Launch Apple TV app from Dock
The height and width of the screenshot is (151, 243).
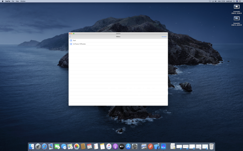(x=122, y=147)
